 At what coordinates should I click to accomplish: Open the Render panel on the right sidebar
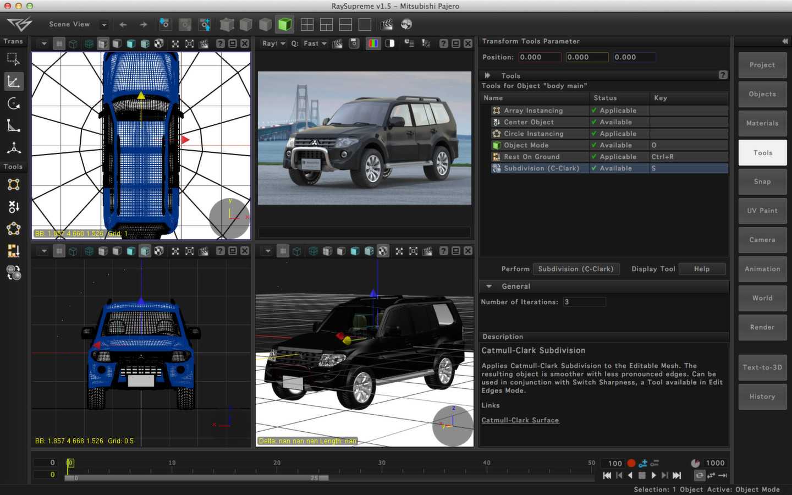pyautogui.click(x=762, y=327)
